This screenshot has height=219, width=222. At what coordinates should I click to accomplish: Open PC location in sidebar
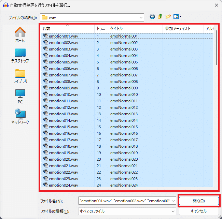20,97
